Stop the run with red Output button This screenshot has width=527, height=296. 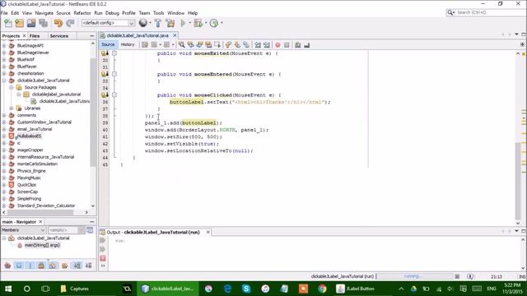103,258
